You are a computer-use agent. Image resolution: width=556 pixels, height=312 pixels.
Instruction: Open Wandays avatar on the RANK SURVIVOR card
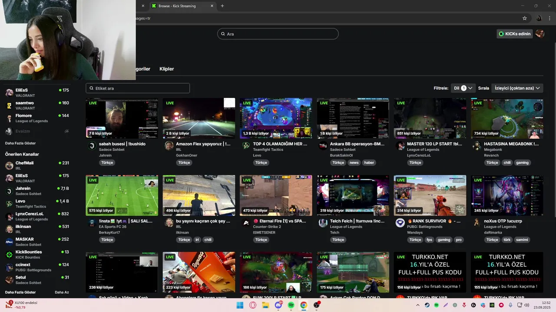400,223
